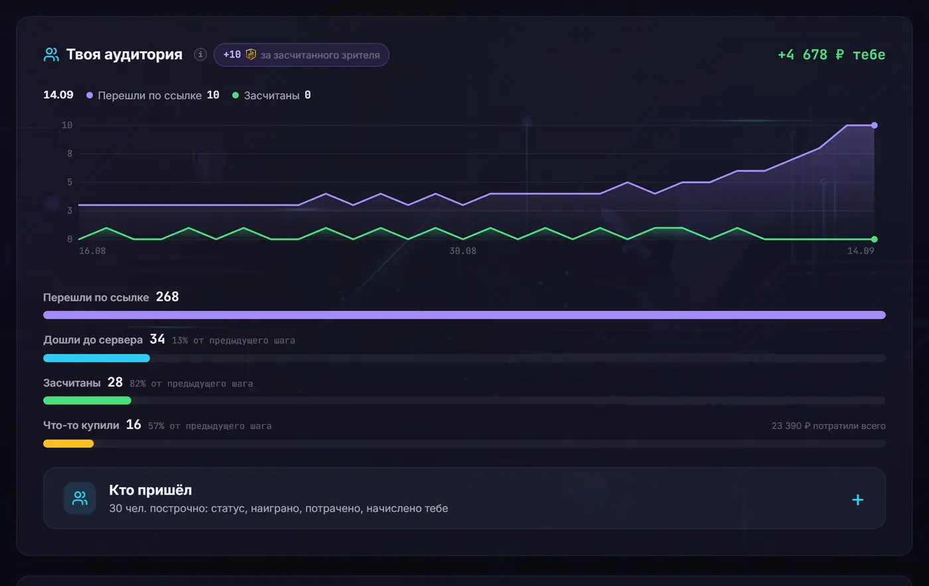Click the +4 678 ₽ тебе earnings total

[831, 54]
